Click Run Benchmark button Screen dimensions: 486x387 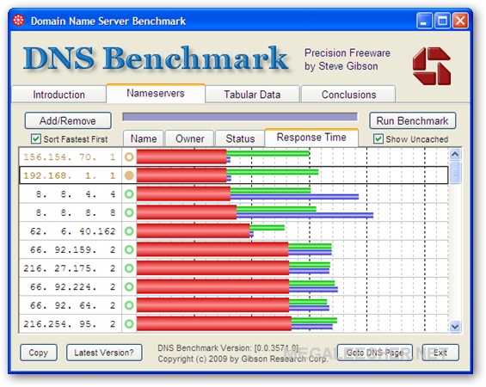413,120
